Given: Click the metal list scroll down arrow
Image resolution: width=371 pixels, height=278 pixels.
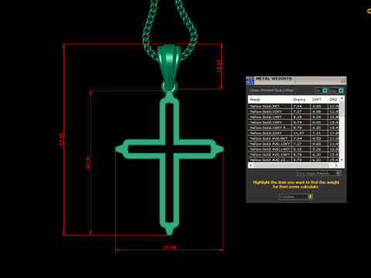Looking at the screenshot, I should (x=342, y=160).
